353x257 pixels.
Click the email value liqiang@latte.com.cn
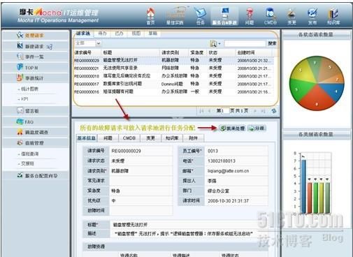(x=229, y=171)
